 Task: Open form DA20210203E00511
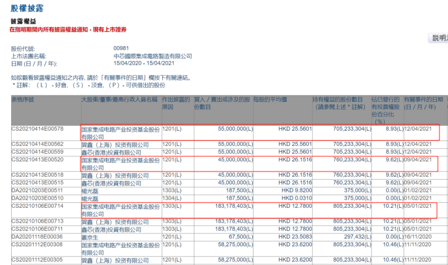(x=38, y=190)
